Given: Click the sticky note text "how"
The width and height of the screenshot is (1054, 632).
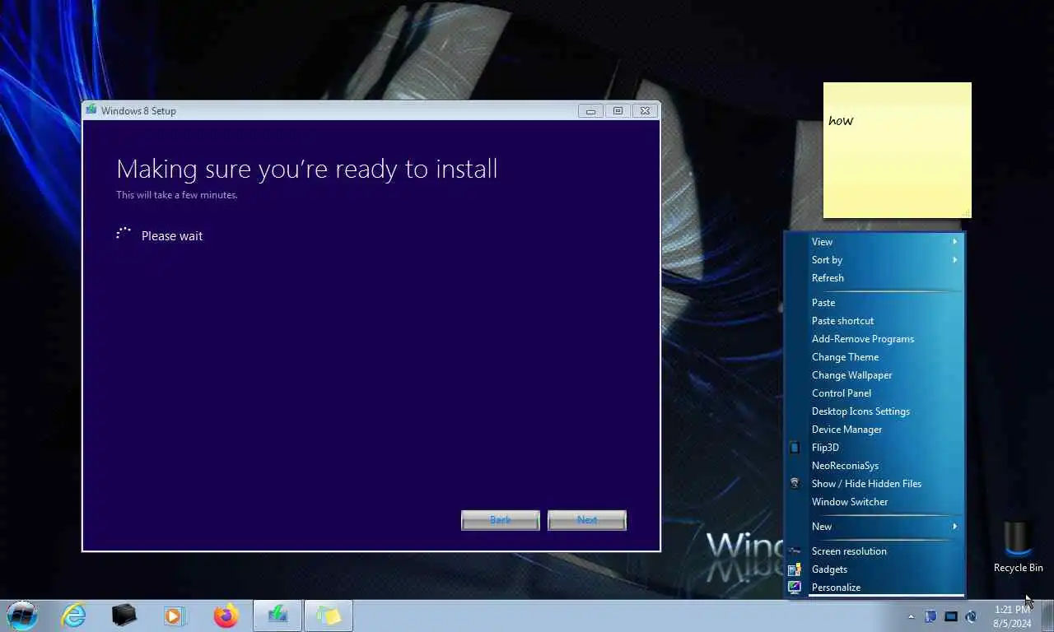Looking at the screenshot, I should [841, 121].
